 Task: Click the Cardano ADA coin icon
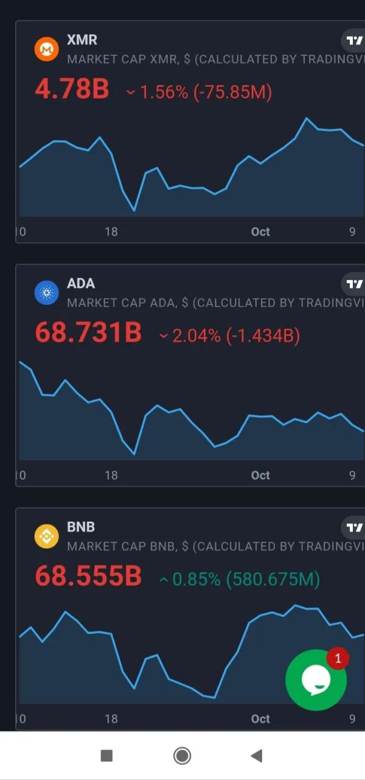[x=46, y=293]
